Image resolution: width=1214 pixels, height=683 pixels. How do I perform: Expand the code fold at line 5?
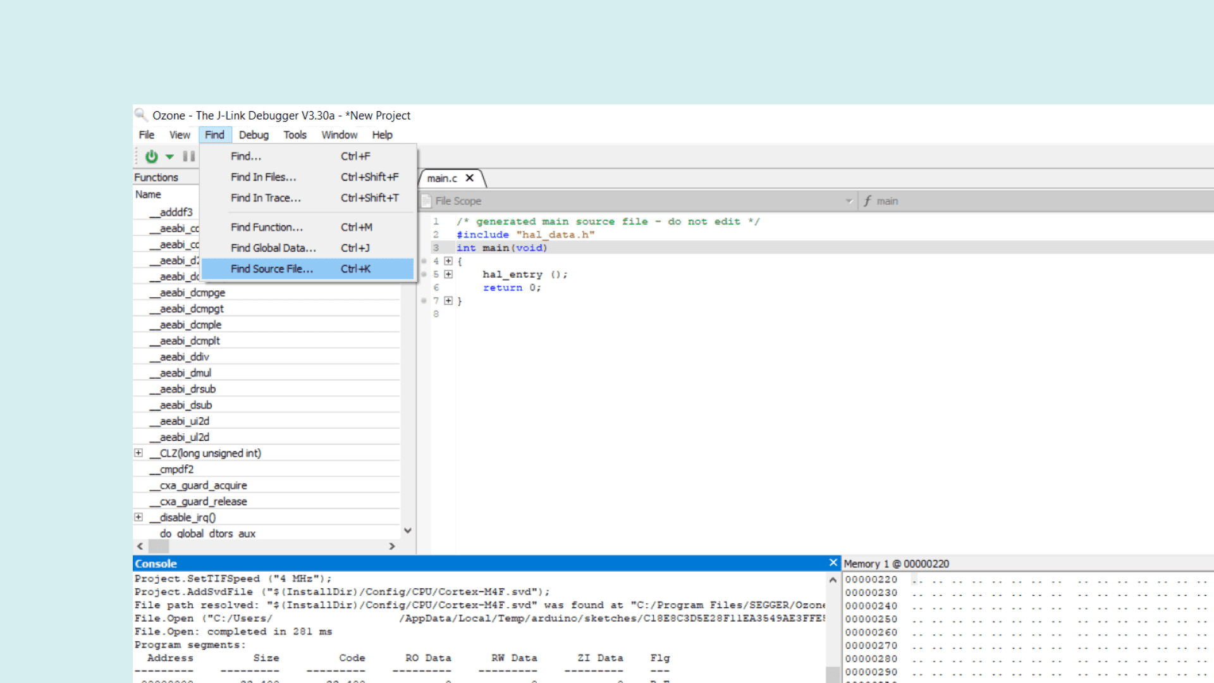pos(448,274)
